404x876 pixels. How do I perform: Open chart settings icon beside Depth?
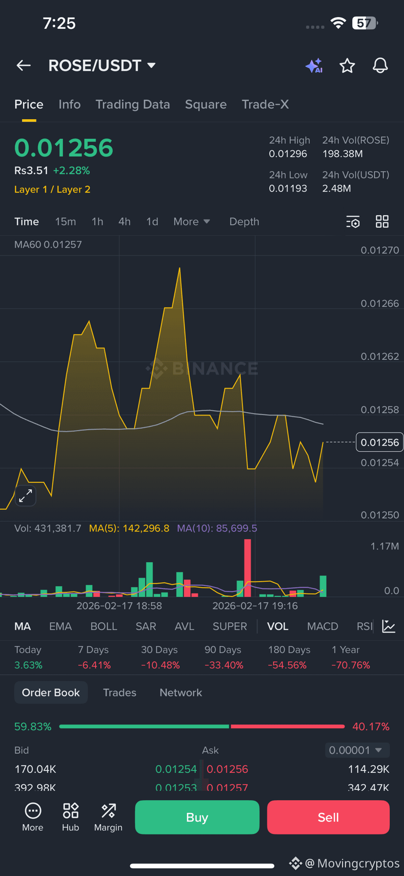[353, 222]
